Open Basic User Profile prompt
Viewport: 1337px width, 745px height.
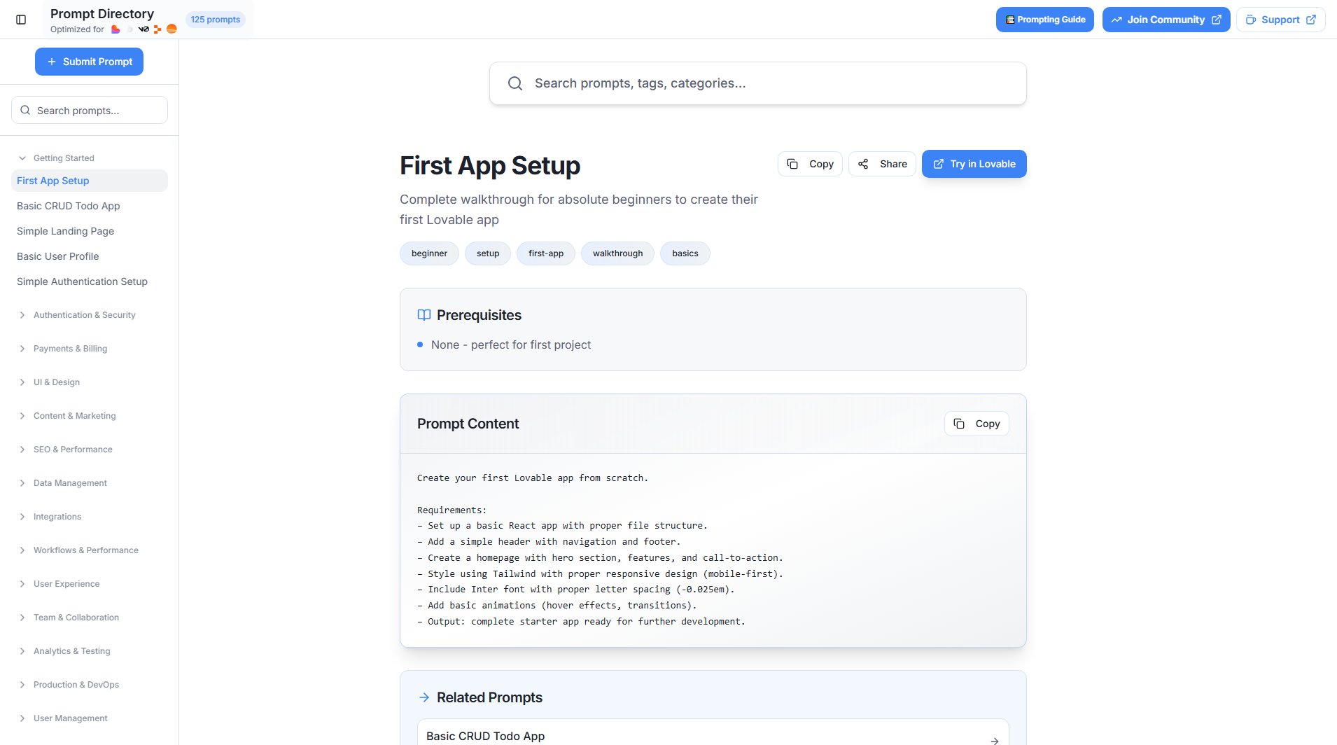[90, 256]
